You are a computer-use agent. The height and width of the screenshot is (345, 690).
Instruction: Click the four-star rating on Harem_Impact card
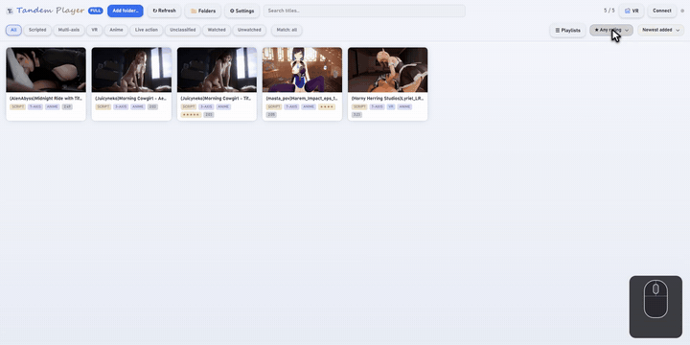pyautogui.click(x=327, y=107)
